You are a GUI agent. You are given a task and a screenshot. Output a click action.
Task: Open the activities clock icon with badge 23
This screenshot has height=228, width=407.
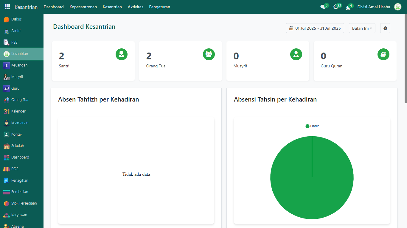(336, 7)
